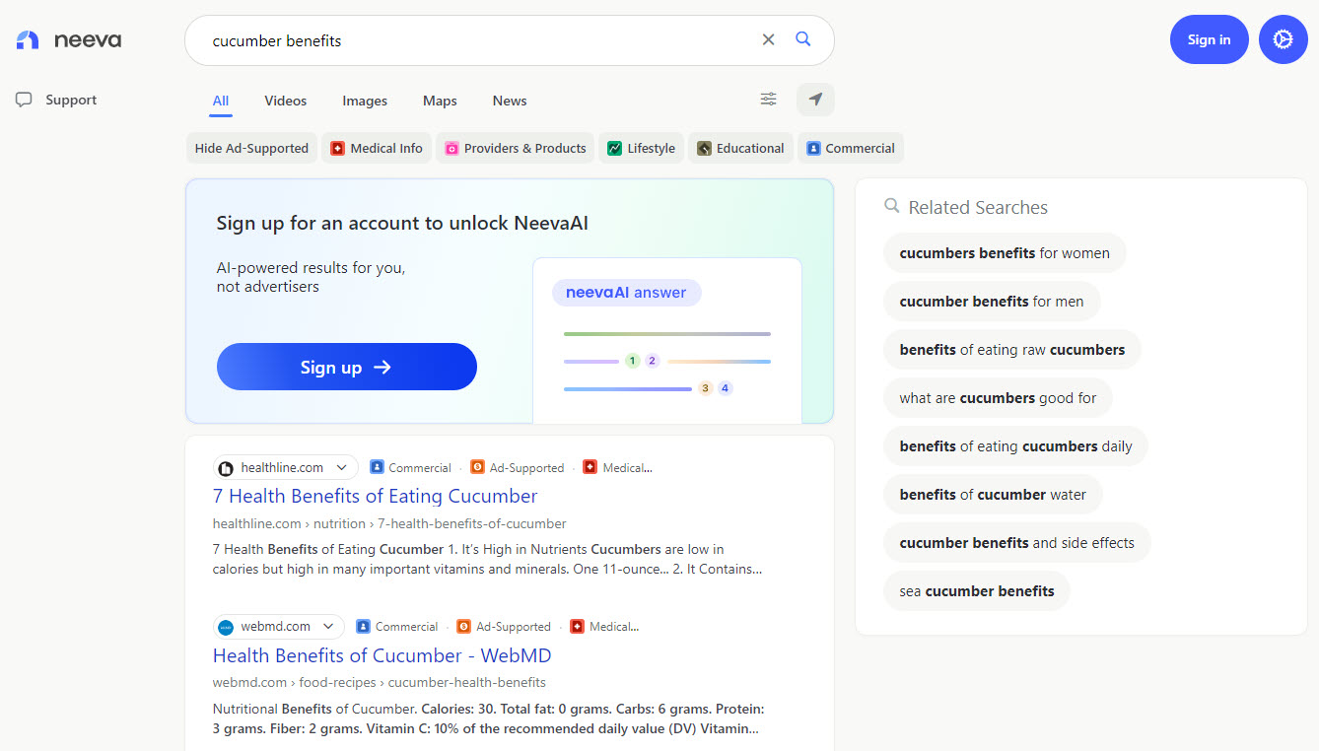Viewport: 1319px width, 751px height.
Task: Open Health Benefits of Cucumber - WebMD
Action: click(x=382, y=655)
